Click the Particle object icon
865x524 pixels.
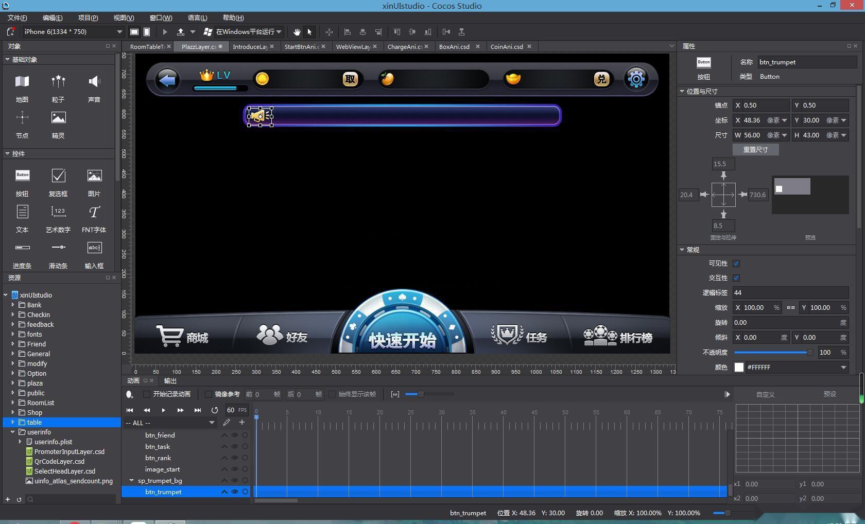tap(58, 81)
